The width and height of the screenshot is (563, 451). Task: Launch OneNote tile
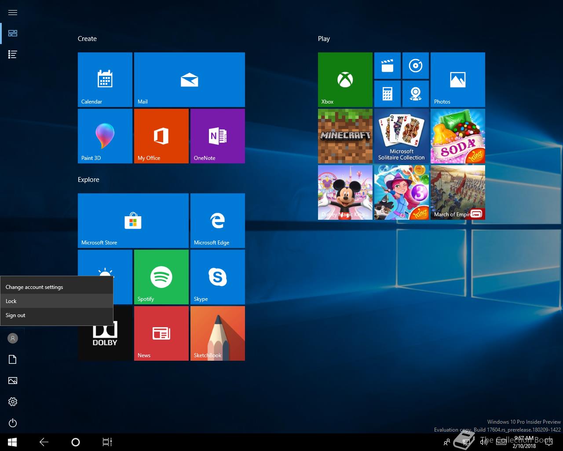218,136
